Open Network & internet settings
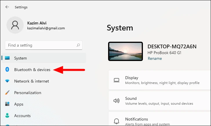211x126 pixels. tap(44, 81)
